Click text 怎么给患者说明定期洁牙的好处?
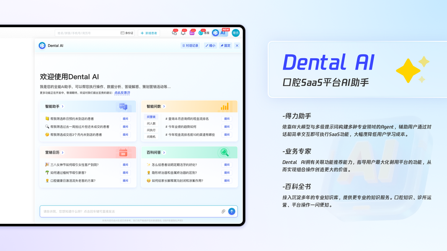The image size is (447, 251). tap(174, 165)
